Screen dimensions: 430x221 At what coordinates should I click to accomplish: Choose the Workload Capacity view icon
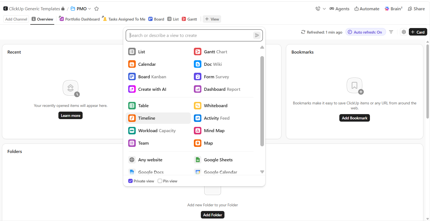(132, 130)
